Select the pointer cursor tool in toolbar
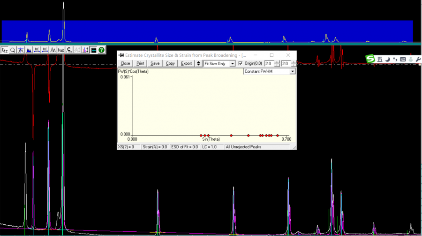The height and width of the screenshot is (236, 422). [5, 50]
